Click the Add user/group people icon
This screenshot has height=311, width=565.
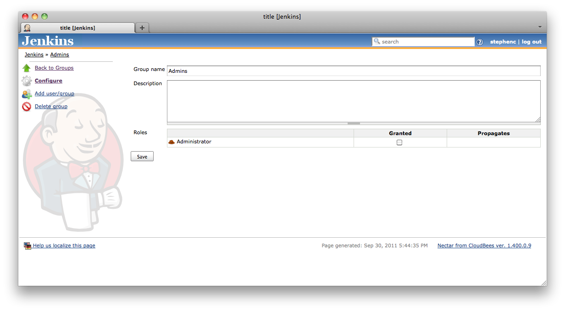pos(27,94)
